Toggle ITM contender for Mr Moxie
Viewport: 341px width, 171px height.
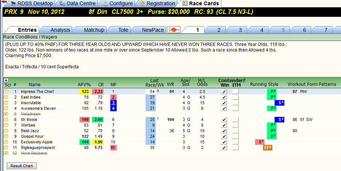236,120
